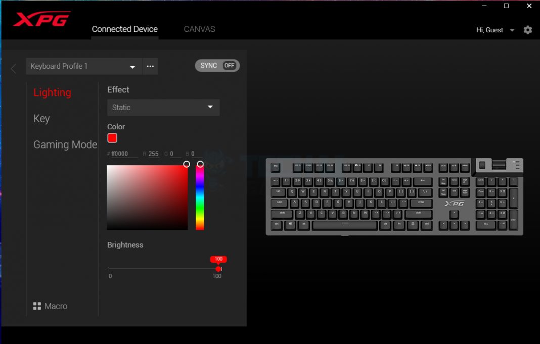540x344 pixels.
Task: Switch to the CANVAS tab
Action: 199,29
